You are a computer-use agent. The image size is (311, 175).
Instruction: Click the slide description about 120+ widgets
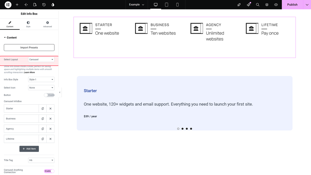click(x=168, y=104)
